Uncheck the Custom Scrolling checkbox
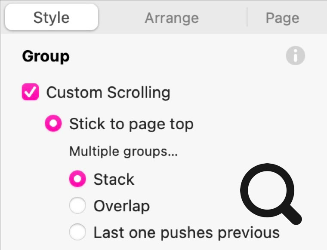This screenshot has width=327, height=250. pos(31,92)
